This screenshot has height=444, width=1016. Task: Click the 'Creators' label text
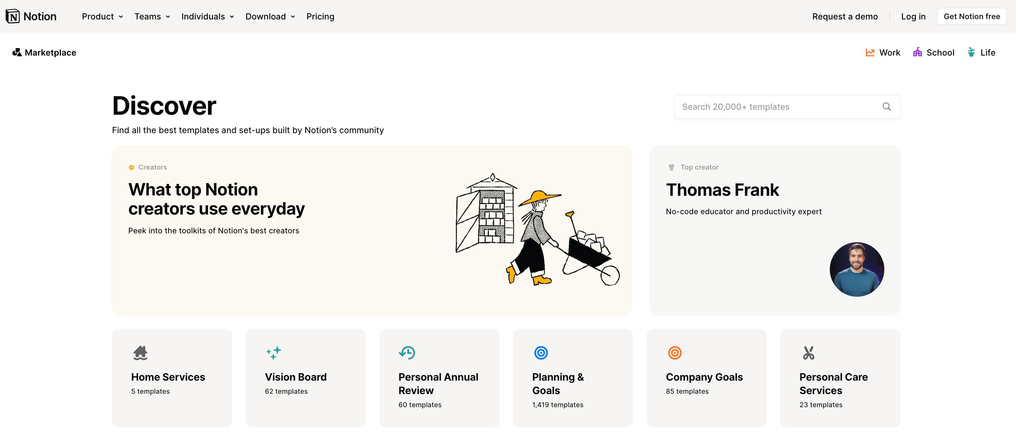coord(153,167)
